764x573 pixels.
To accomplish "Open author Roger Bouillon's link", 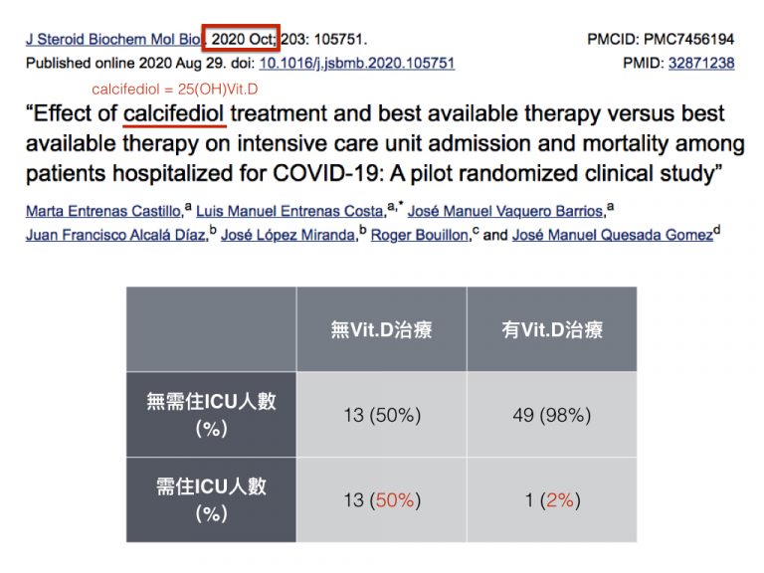I will [419, 235].
